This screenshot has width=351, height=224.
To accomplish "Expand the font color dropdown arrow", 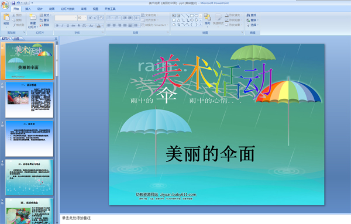I will (x=102, y=26).
